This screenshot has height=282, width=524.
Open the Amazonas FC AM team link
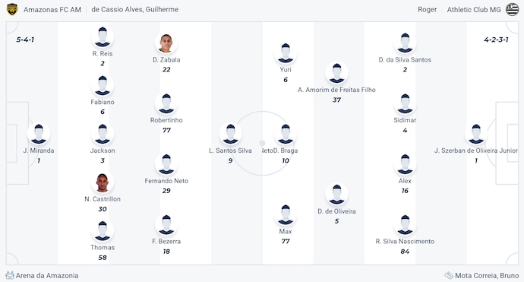(x=52, y=10)
